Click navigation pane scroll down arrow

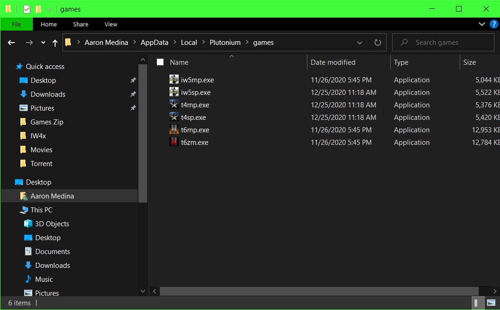point(143,291)
